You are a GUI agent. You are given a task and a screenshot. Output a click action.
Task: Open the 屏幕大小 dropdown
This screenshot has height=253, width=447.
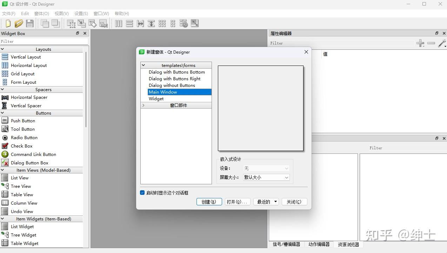coord(266,177)
